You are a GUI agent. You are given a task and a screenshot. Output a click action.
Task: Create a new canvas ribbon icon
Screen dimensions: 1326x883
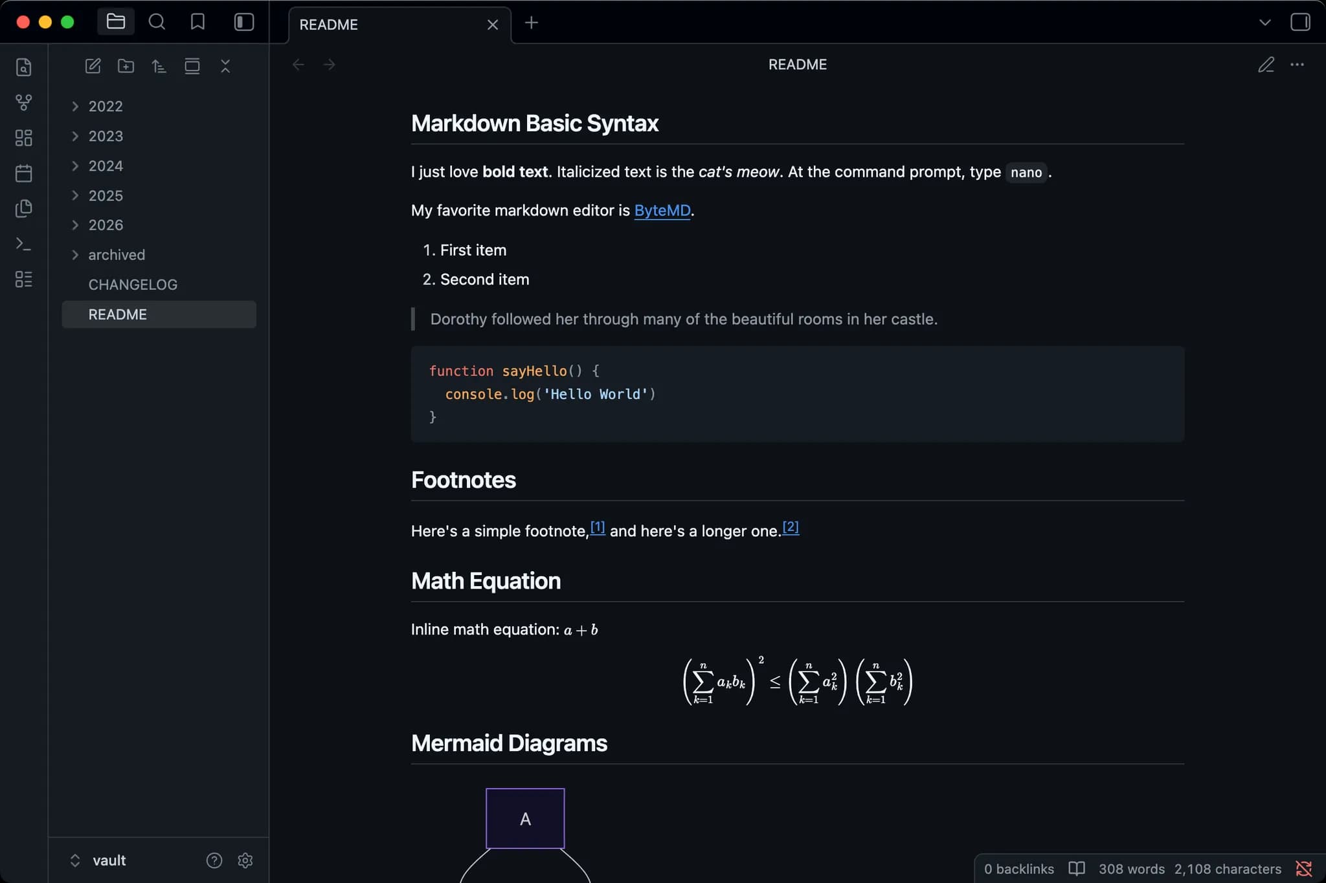[24, 138]
